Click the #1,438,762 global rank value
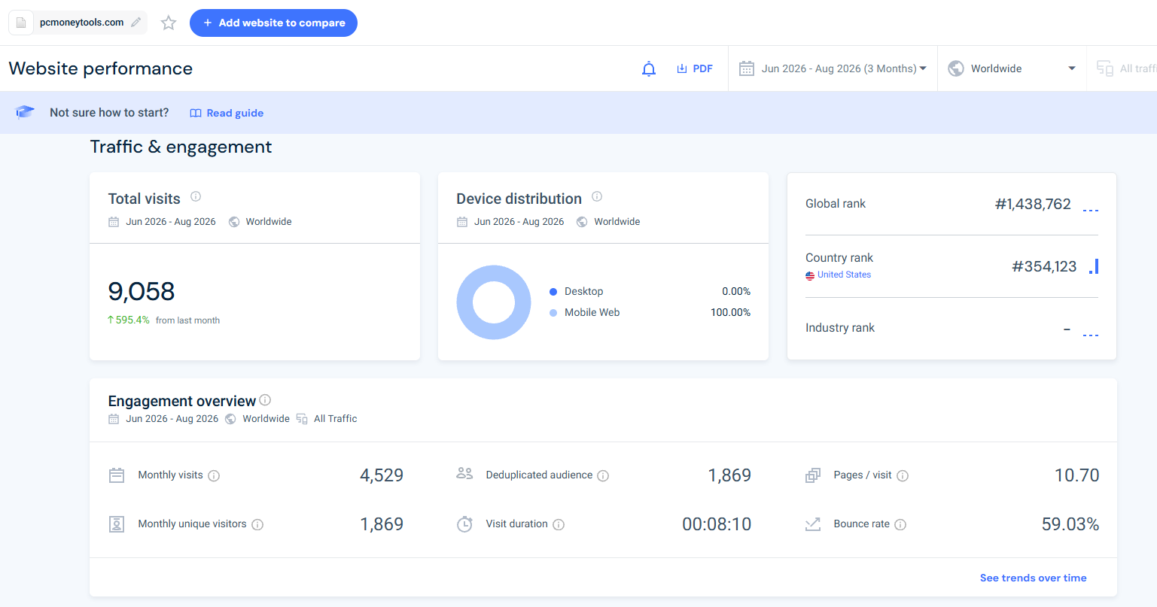Viewport: 1157px width, 607px height. point(1033,204)
